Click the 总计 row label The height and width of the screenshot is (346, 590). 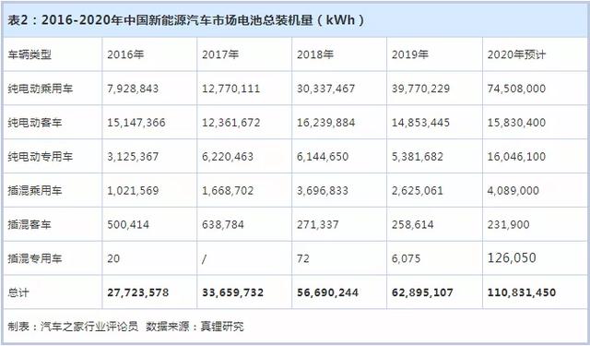coord(18,292)
